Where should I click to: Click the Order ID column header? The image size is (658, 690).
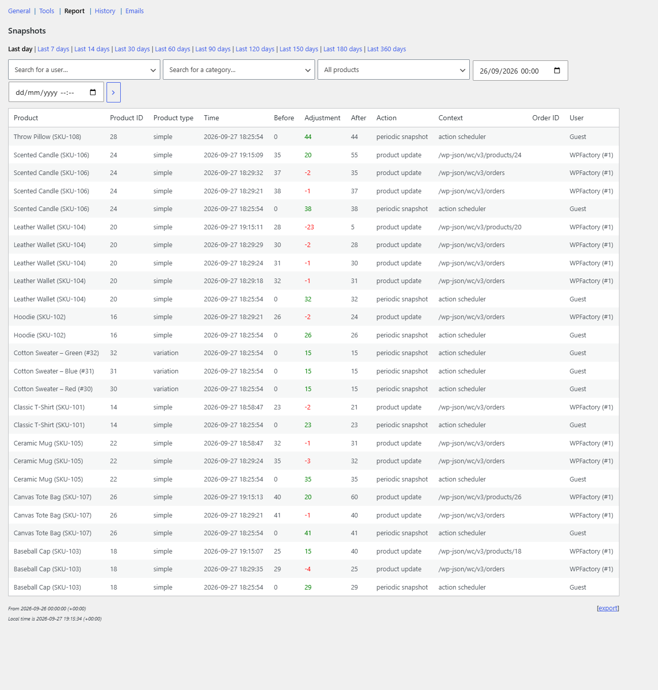click(x=545, y=118)
